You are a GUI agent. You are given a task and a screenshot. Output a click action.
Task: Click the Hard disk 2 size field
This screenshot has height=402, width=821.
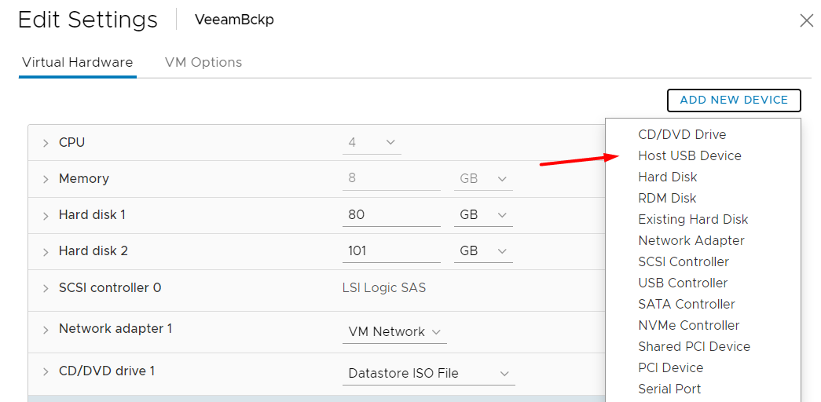point(390,251)
